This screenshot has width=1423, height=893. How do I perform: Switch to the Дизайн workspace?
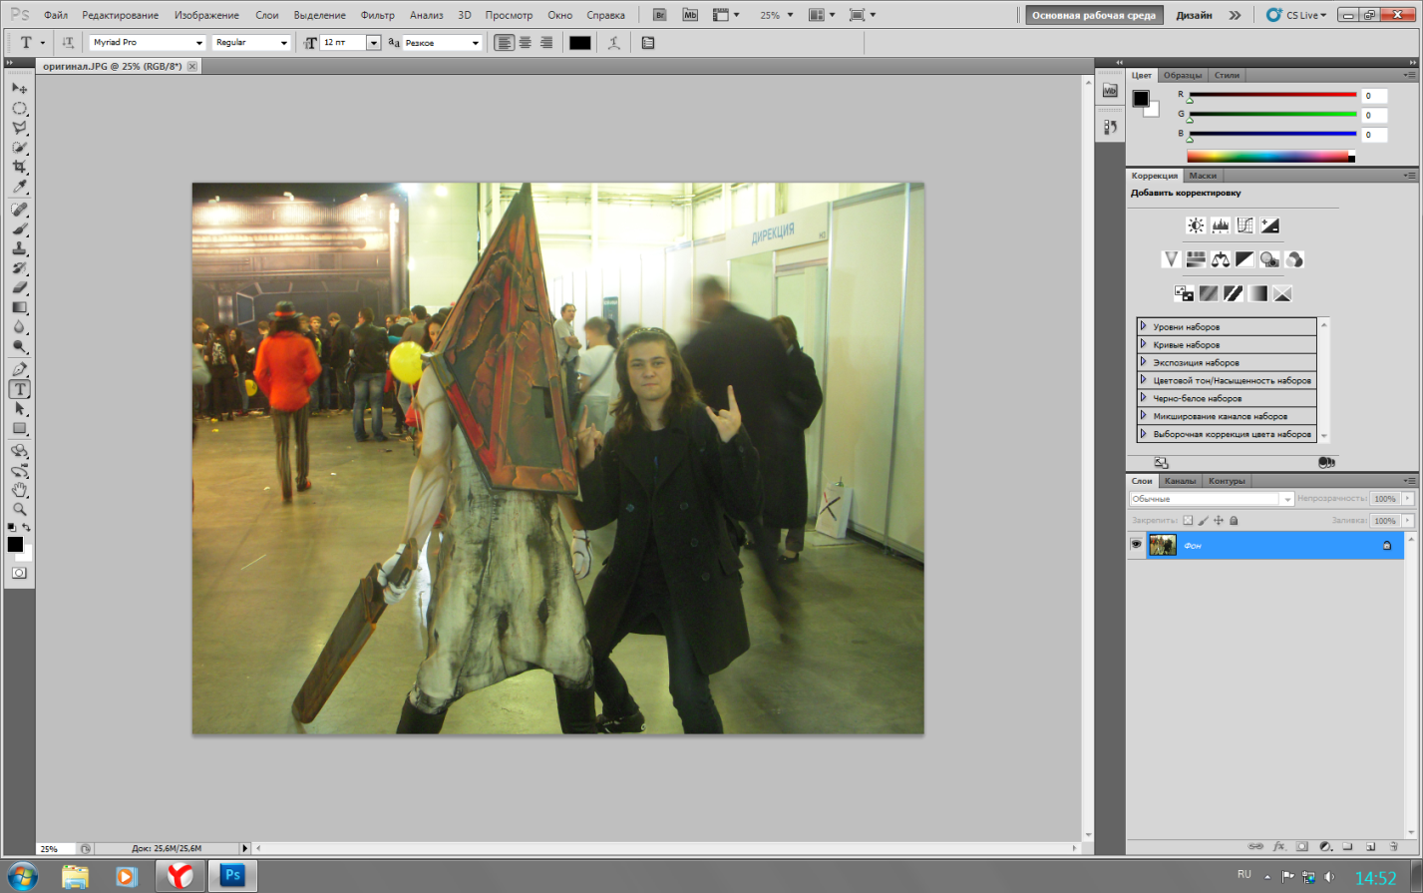(x=1194, y=15)
